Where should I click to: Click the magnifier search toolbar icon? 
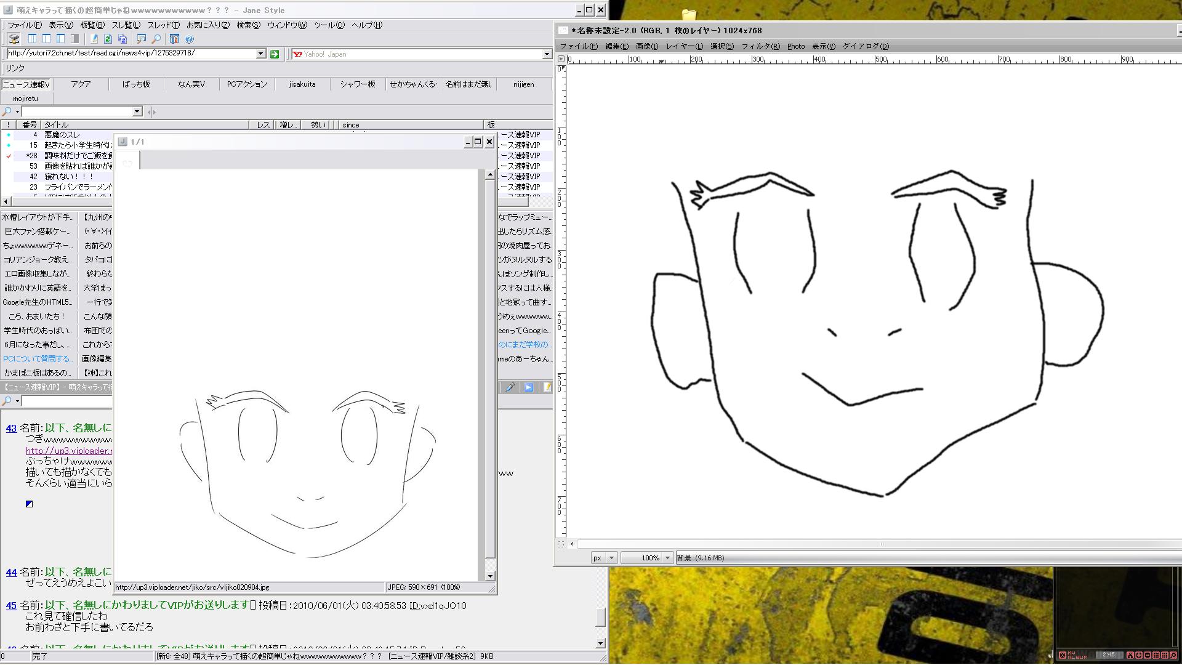click(156, 39)
